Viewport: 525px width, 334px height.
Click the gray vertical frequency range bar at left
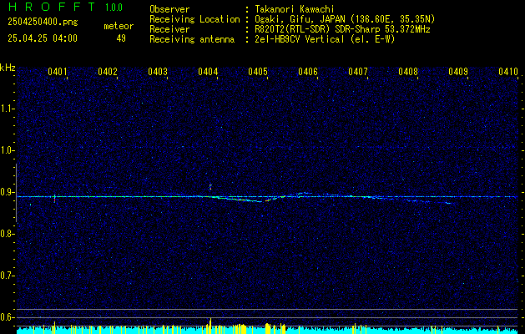pos(16,193)
